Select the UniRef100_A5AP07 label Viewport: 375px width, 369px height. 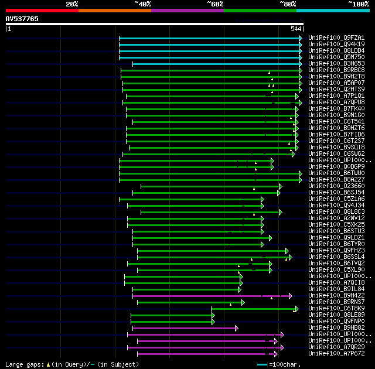pyautogui.click(x=336, y=83)
